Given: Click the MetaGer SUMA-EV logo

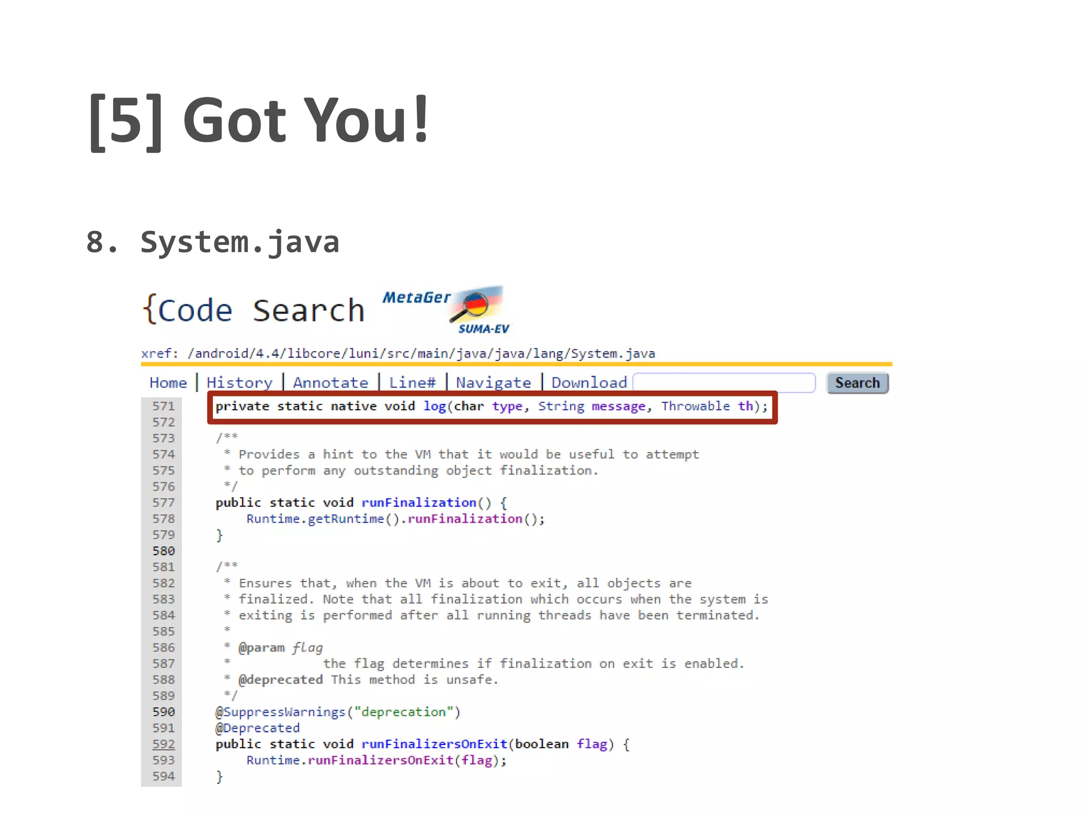Looking at the screenshot, I should 446,311.
